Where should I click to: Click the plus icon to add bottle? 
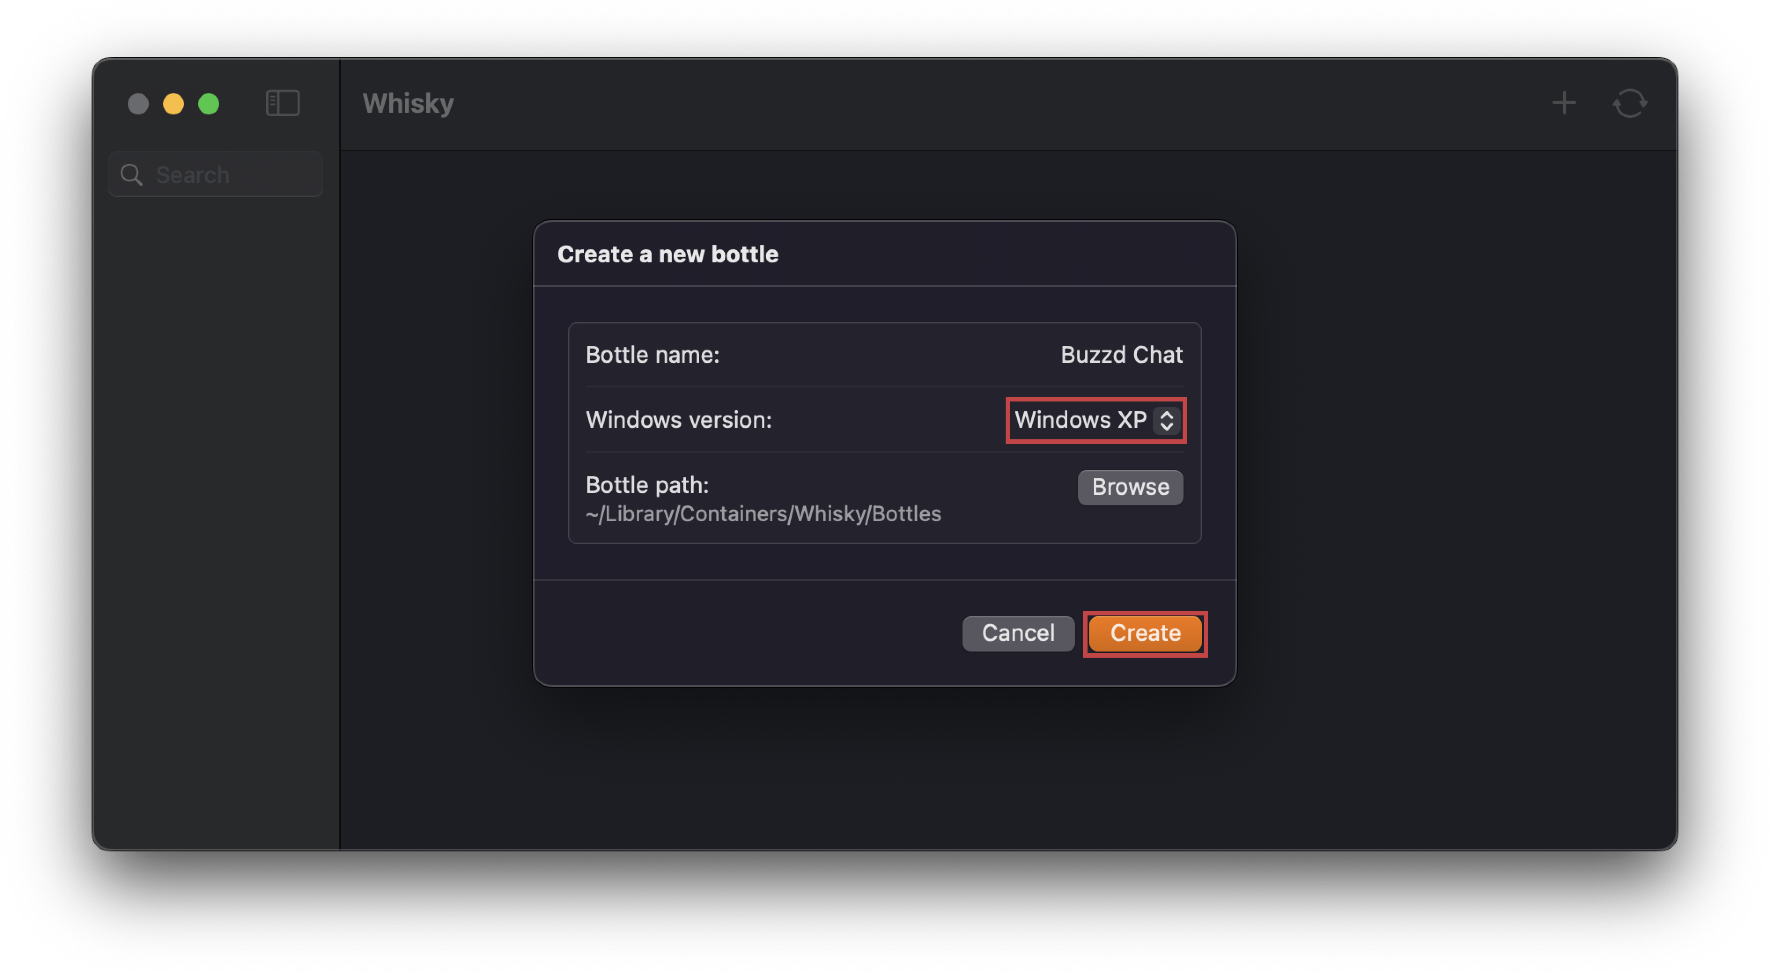pos(1564,103)
